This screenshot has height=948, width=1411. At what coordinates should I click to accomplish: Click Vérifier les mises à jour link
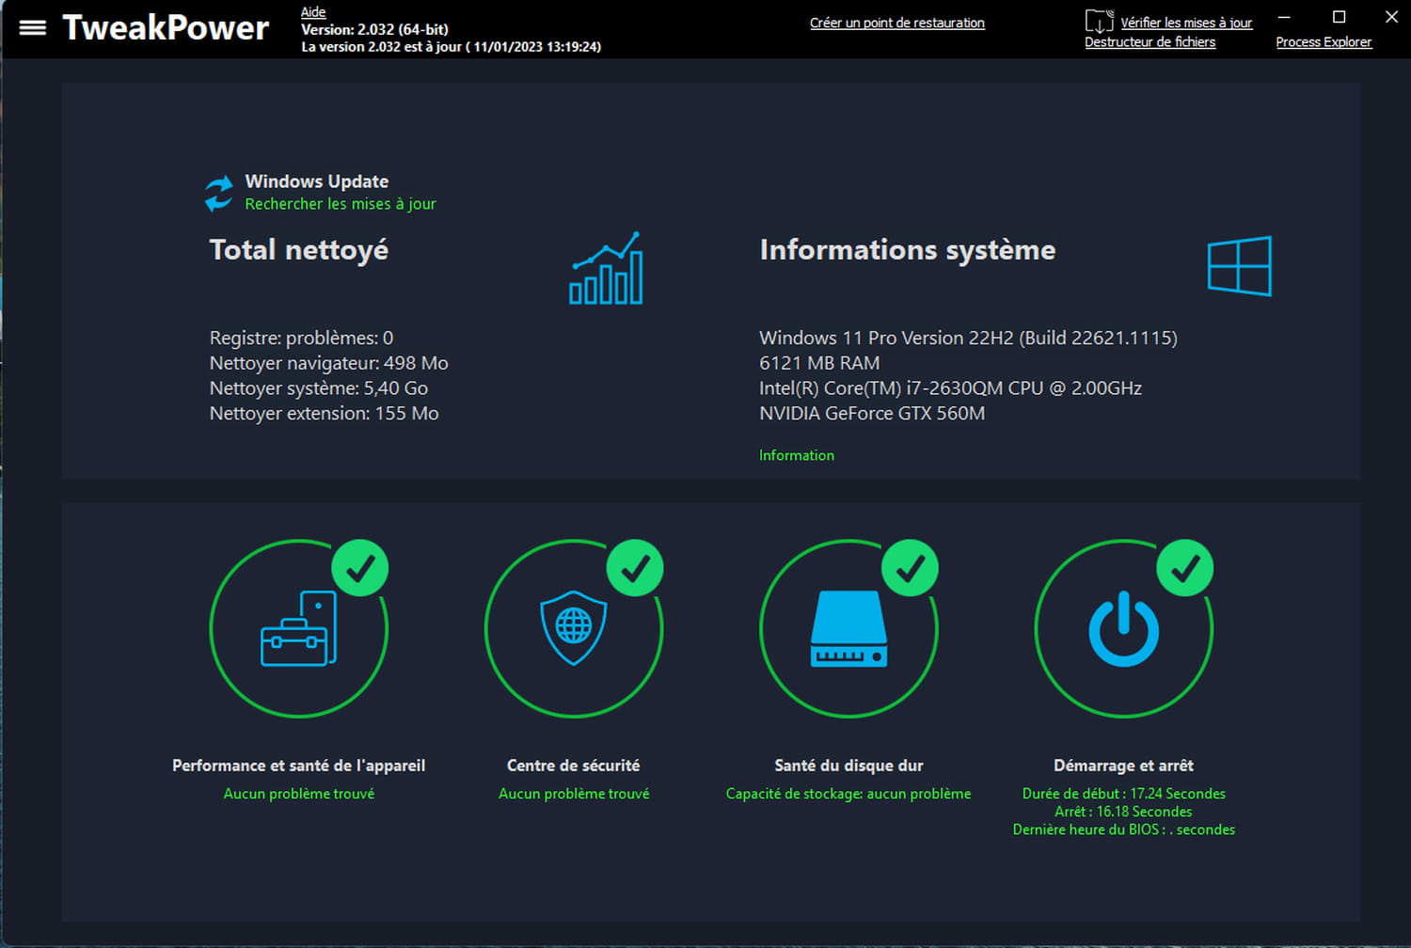click(x=1186, y=23)
